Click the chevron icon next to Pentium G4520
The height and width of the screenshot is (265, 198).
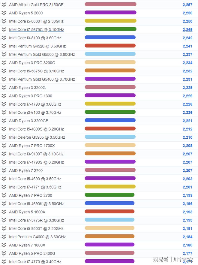coord(4,46)
